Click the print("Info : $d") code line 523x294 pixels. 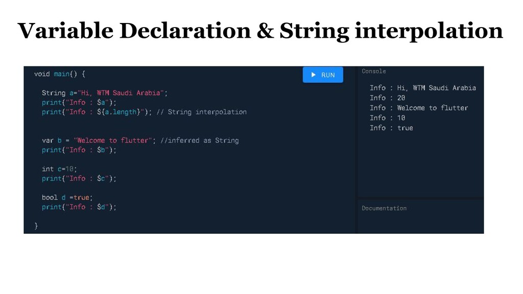point(79,207)
